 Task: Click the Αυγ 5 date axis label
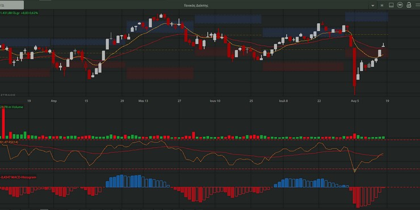355,101
